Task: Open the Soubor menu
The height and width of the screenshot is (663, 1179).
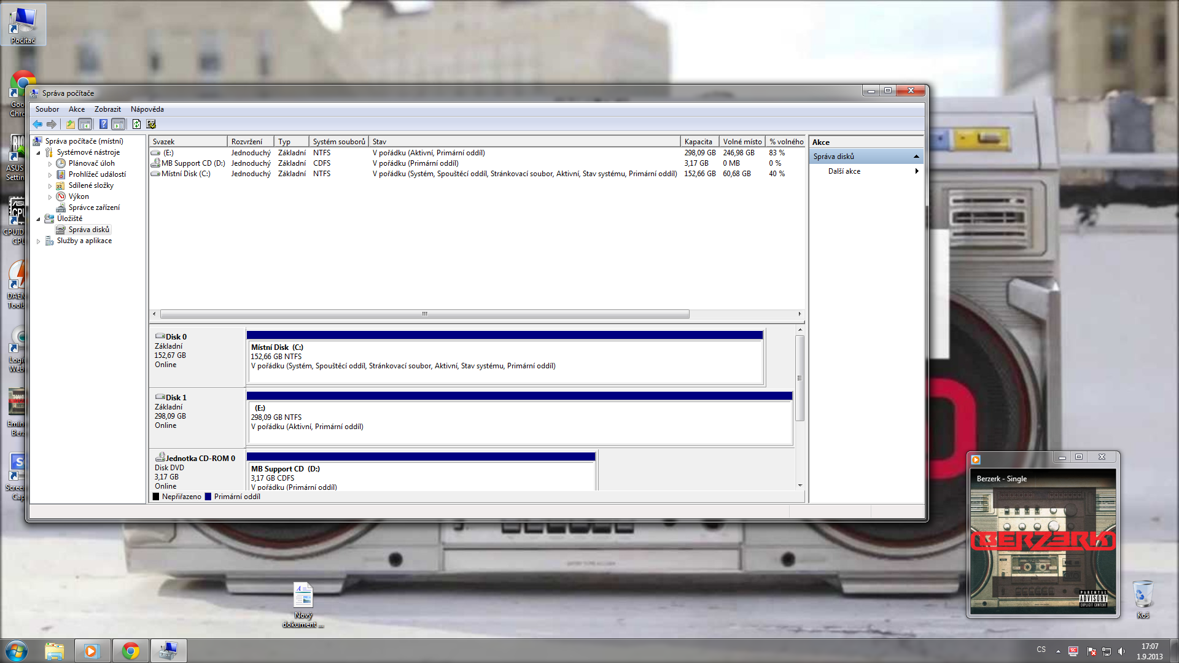Action: 47,109
